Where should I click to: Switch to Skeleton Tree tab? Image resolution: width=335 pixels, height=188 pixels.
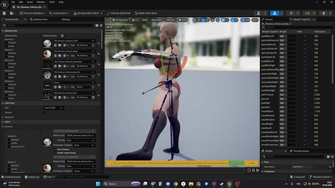[x=38, y=19]
